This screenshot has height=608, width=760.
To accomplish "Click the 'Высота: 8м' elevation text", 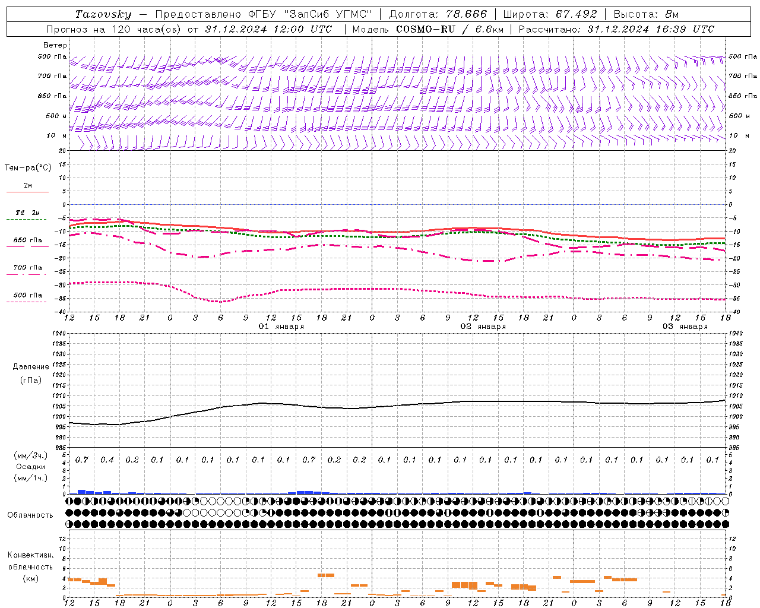I will coord(646,14).
